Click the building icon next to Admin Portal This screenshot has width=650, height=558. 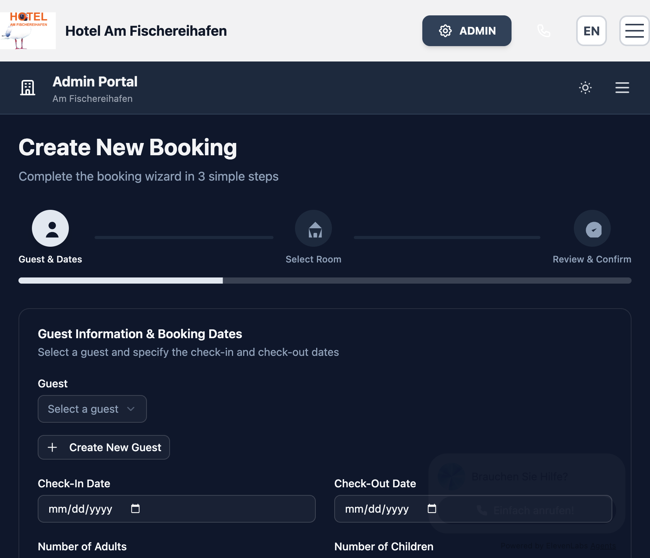tap(28, 88)
